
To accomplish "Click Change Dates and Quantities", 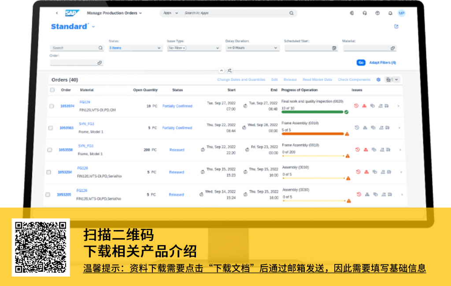I will point(241,80).
